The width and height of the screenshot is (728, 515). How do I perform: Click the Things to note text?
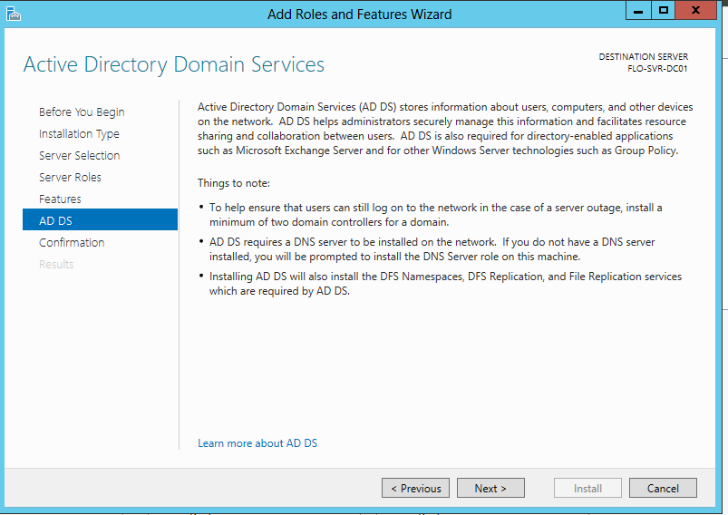(234, 183)
